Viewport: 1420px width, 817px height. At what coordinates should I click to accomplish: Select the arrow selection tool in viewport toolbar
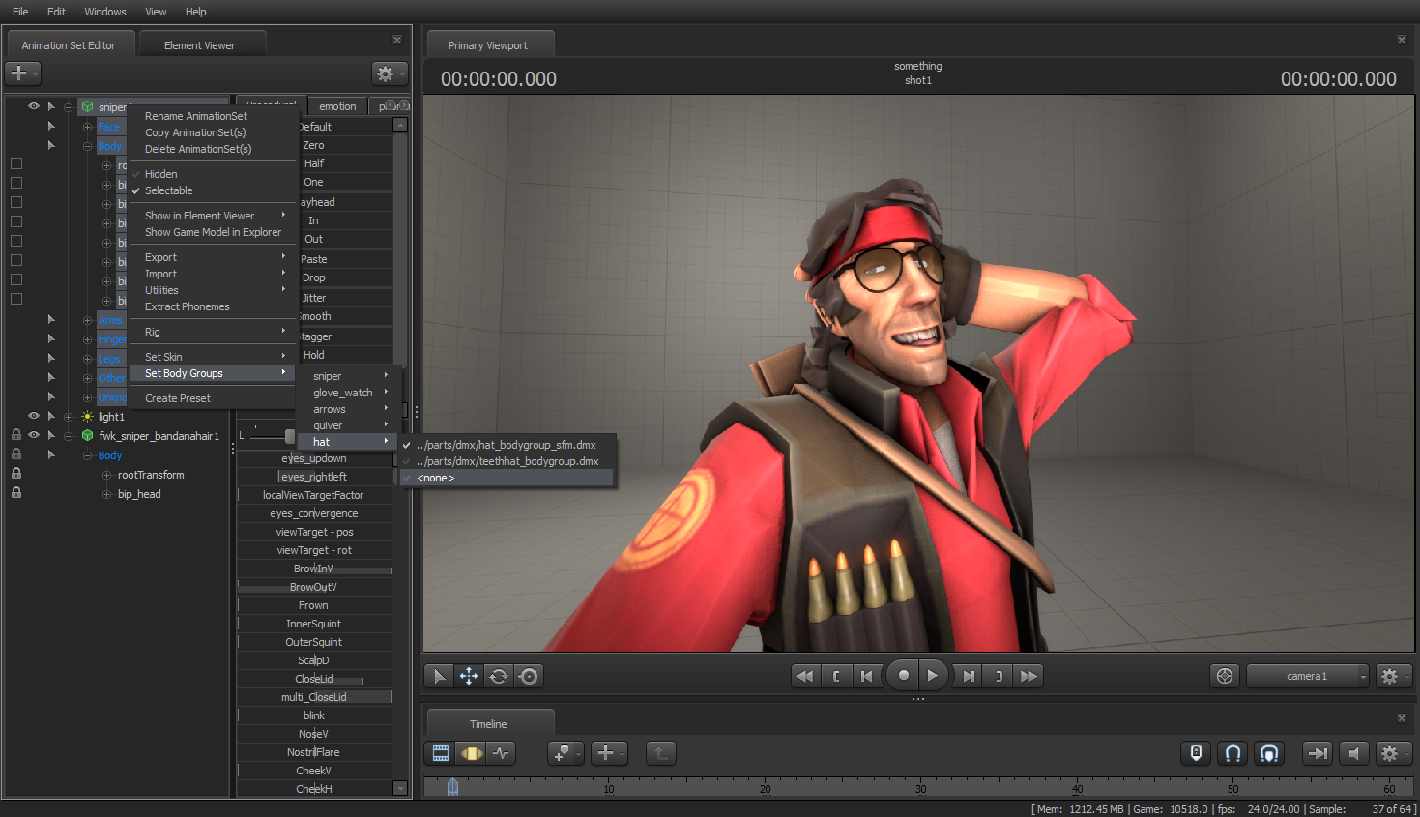click(x=439, y=676)
